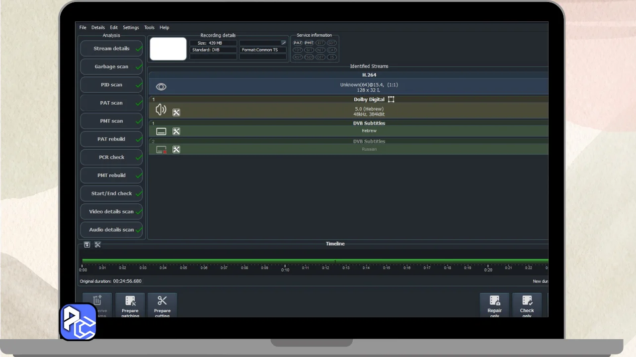The height and width of the screenshot is (357, 636).
Task: Select the NIT service information badge
Action: point(320,50)
